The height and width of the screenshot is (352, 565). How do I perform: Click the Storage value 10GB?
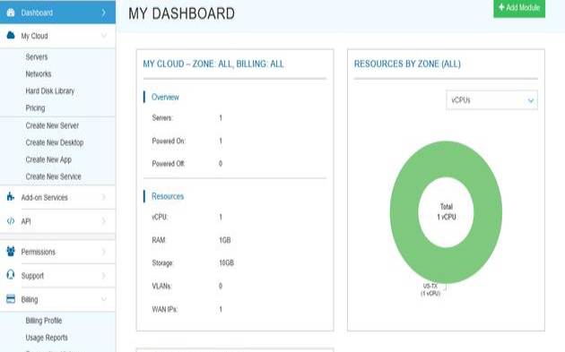point(226,263)
